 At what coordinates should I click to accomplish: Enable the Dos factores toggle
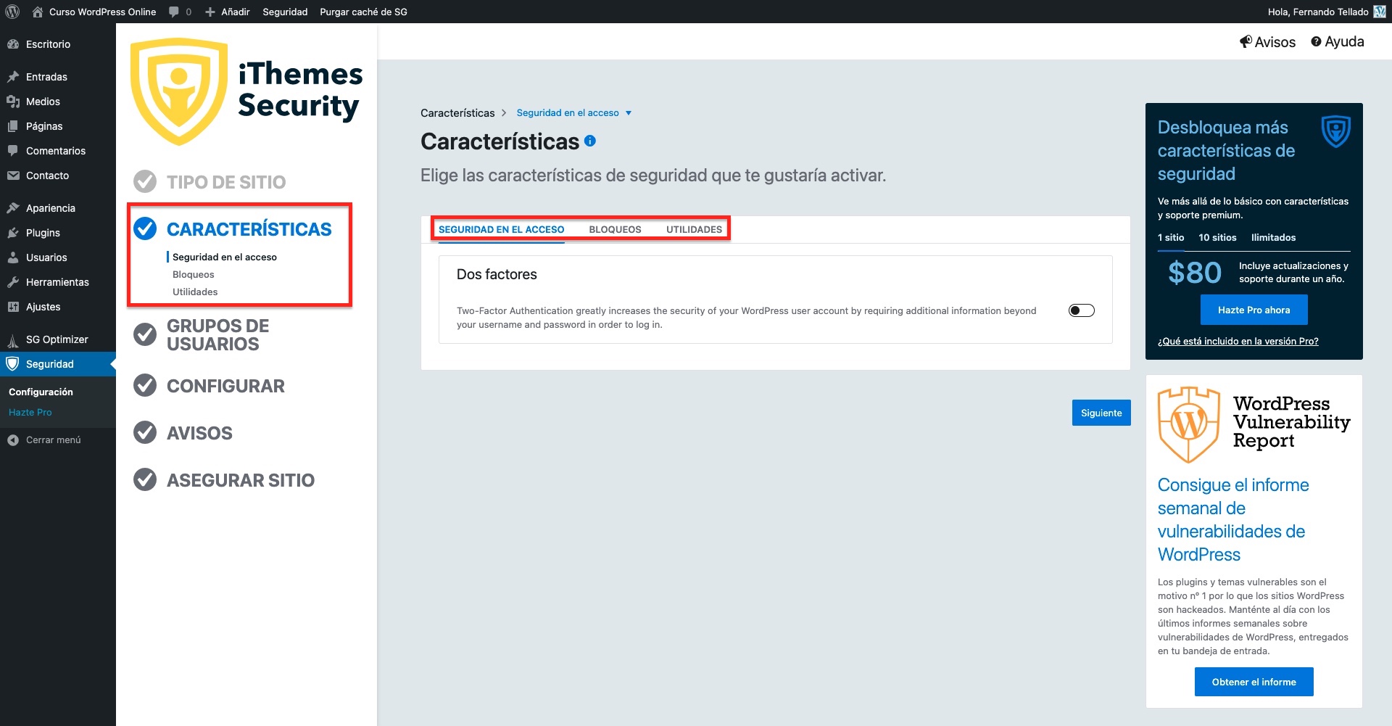1081,310
